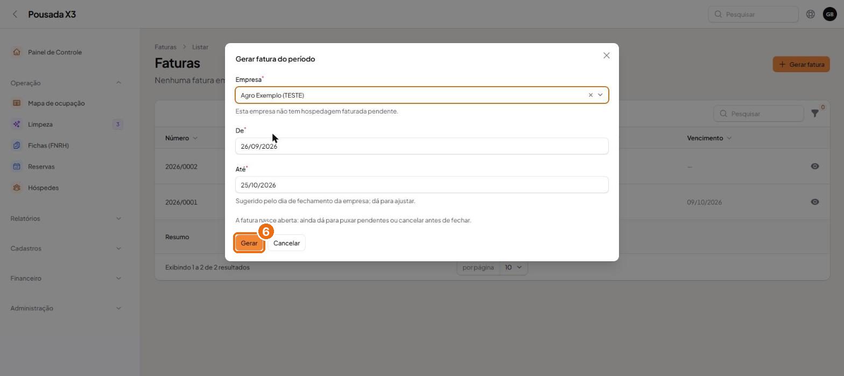Open Painel de Controle home icon
844x376 pixels.
(17, 52)
